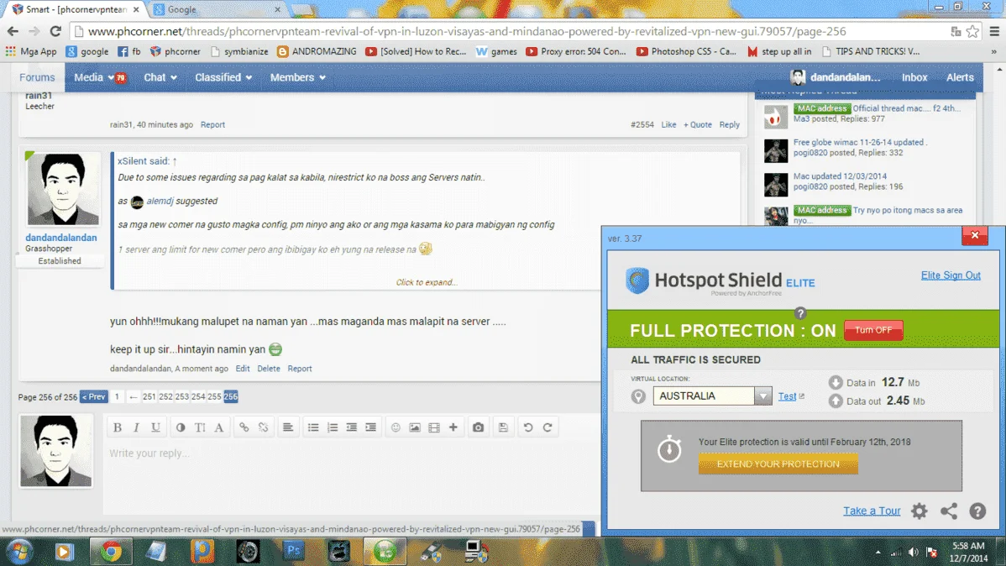Insert media with the film icon
Viewport: 1006px width, 566px height.
click(434, 427)
